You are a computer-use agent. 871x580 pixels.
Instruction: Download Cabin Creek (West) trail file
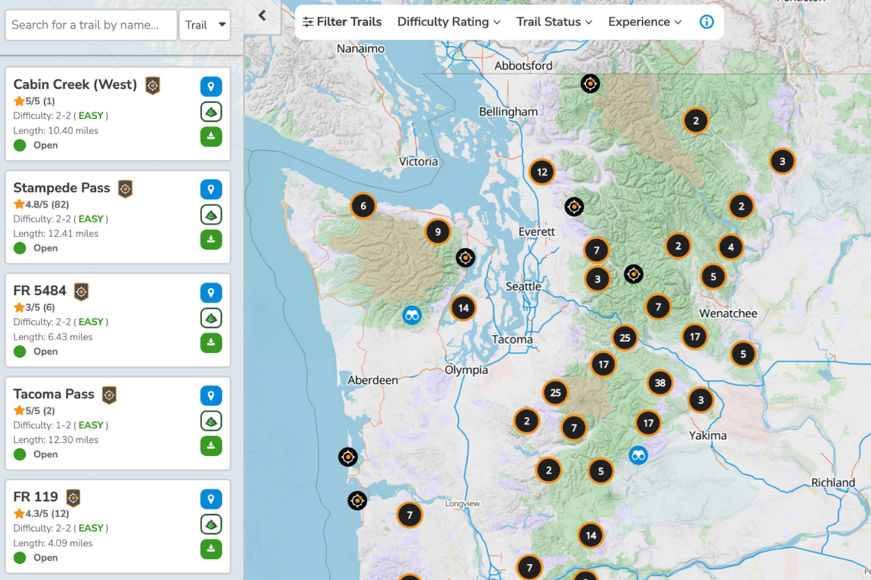(x=211, y=136)
